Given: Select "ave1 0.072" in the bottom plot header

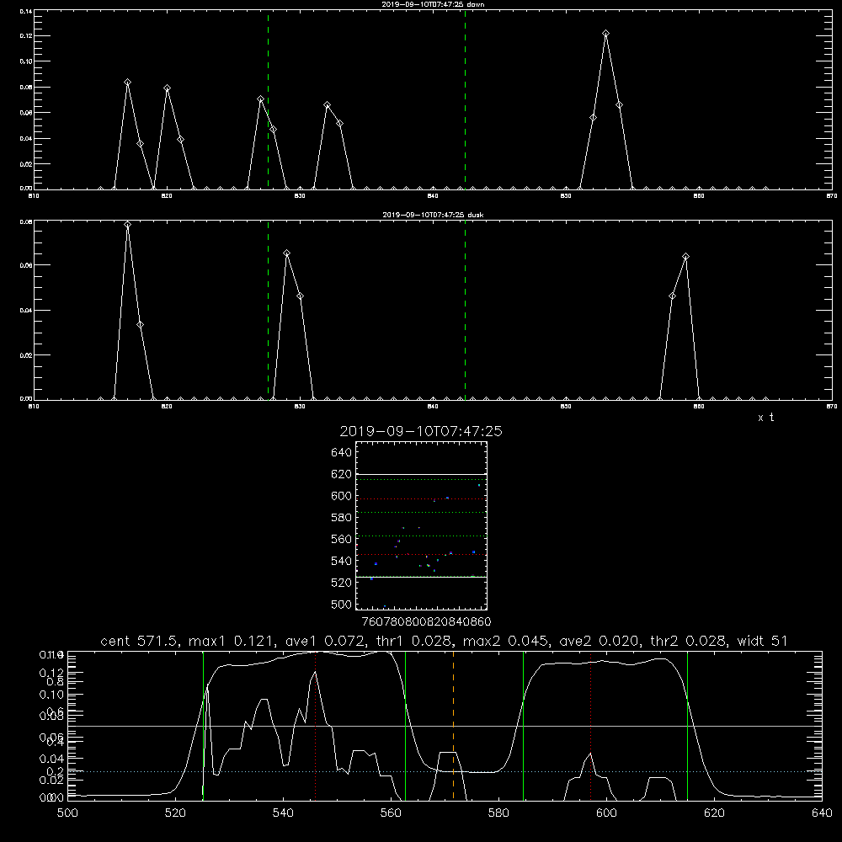Looking at the screenshot, I should pos(327,641).
